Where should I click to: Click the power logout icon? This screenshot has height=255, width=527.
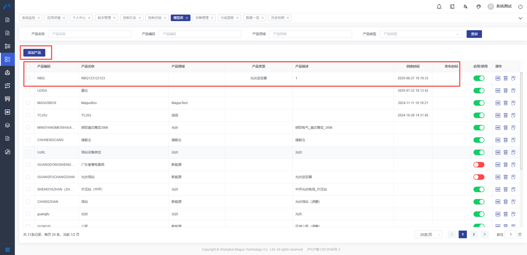pos(520,7)
